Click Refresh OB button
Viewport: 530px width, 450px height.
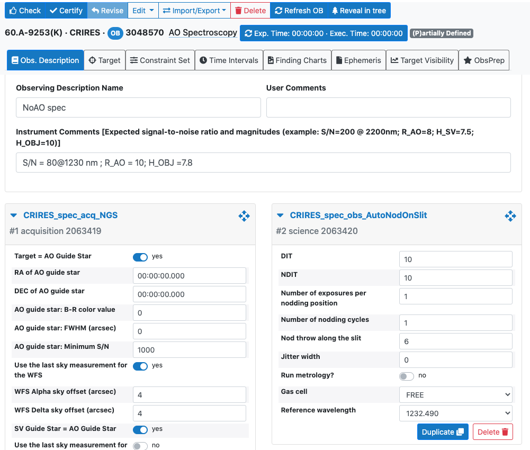coord(299,11)
